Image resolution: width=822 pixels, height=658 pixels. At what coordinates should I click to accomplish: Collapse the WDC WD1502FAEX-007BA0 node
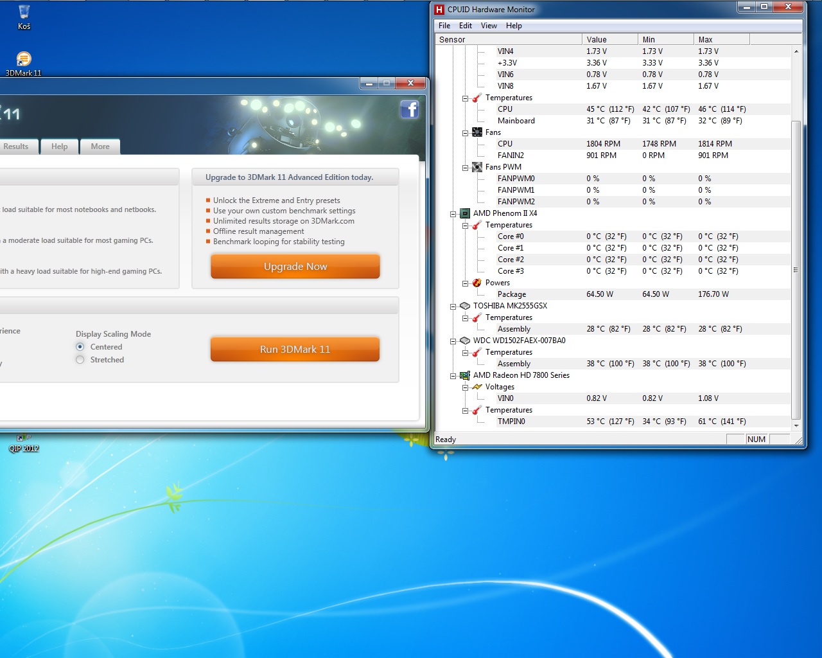pyautogui.click(x=453, y=341)
